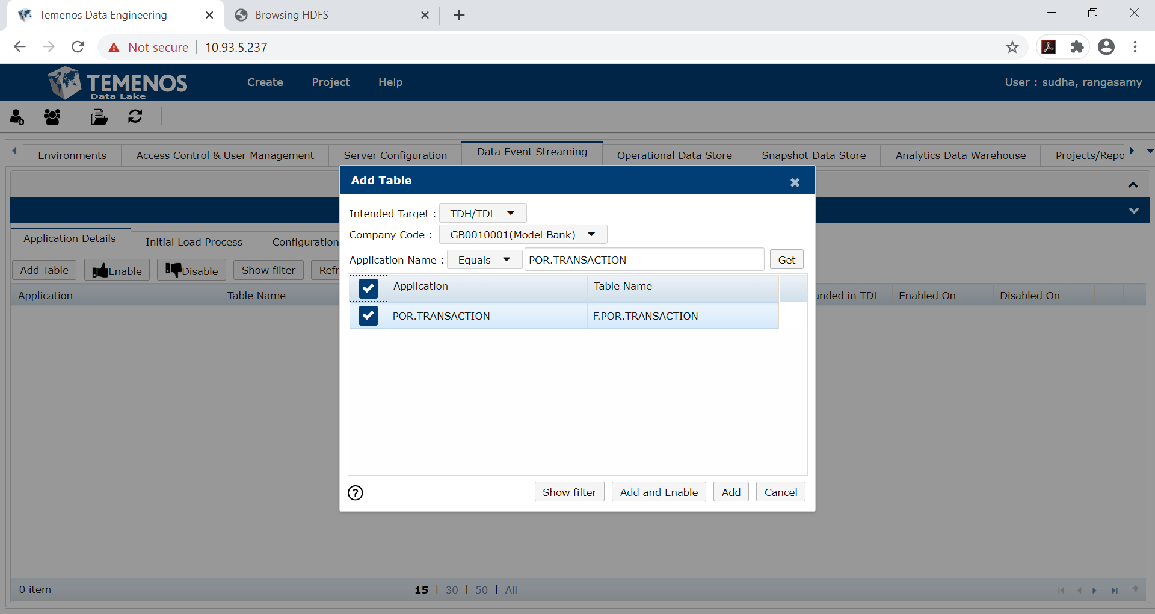1155x614 pixels.
Task: Click the browser profile account icon
Action: pyautogui.click(x=1107, y=47)
